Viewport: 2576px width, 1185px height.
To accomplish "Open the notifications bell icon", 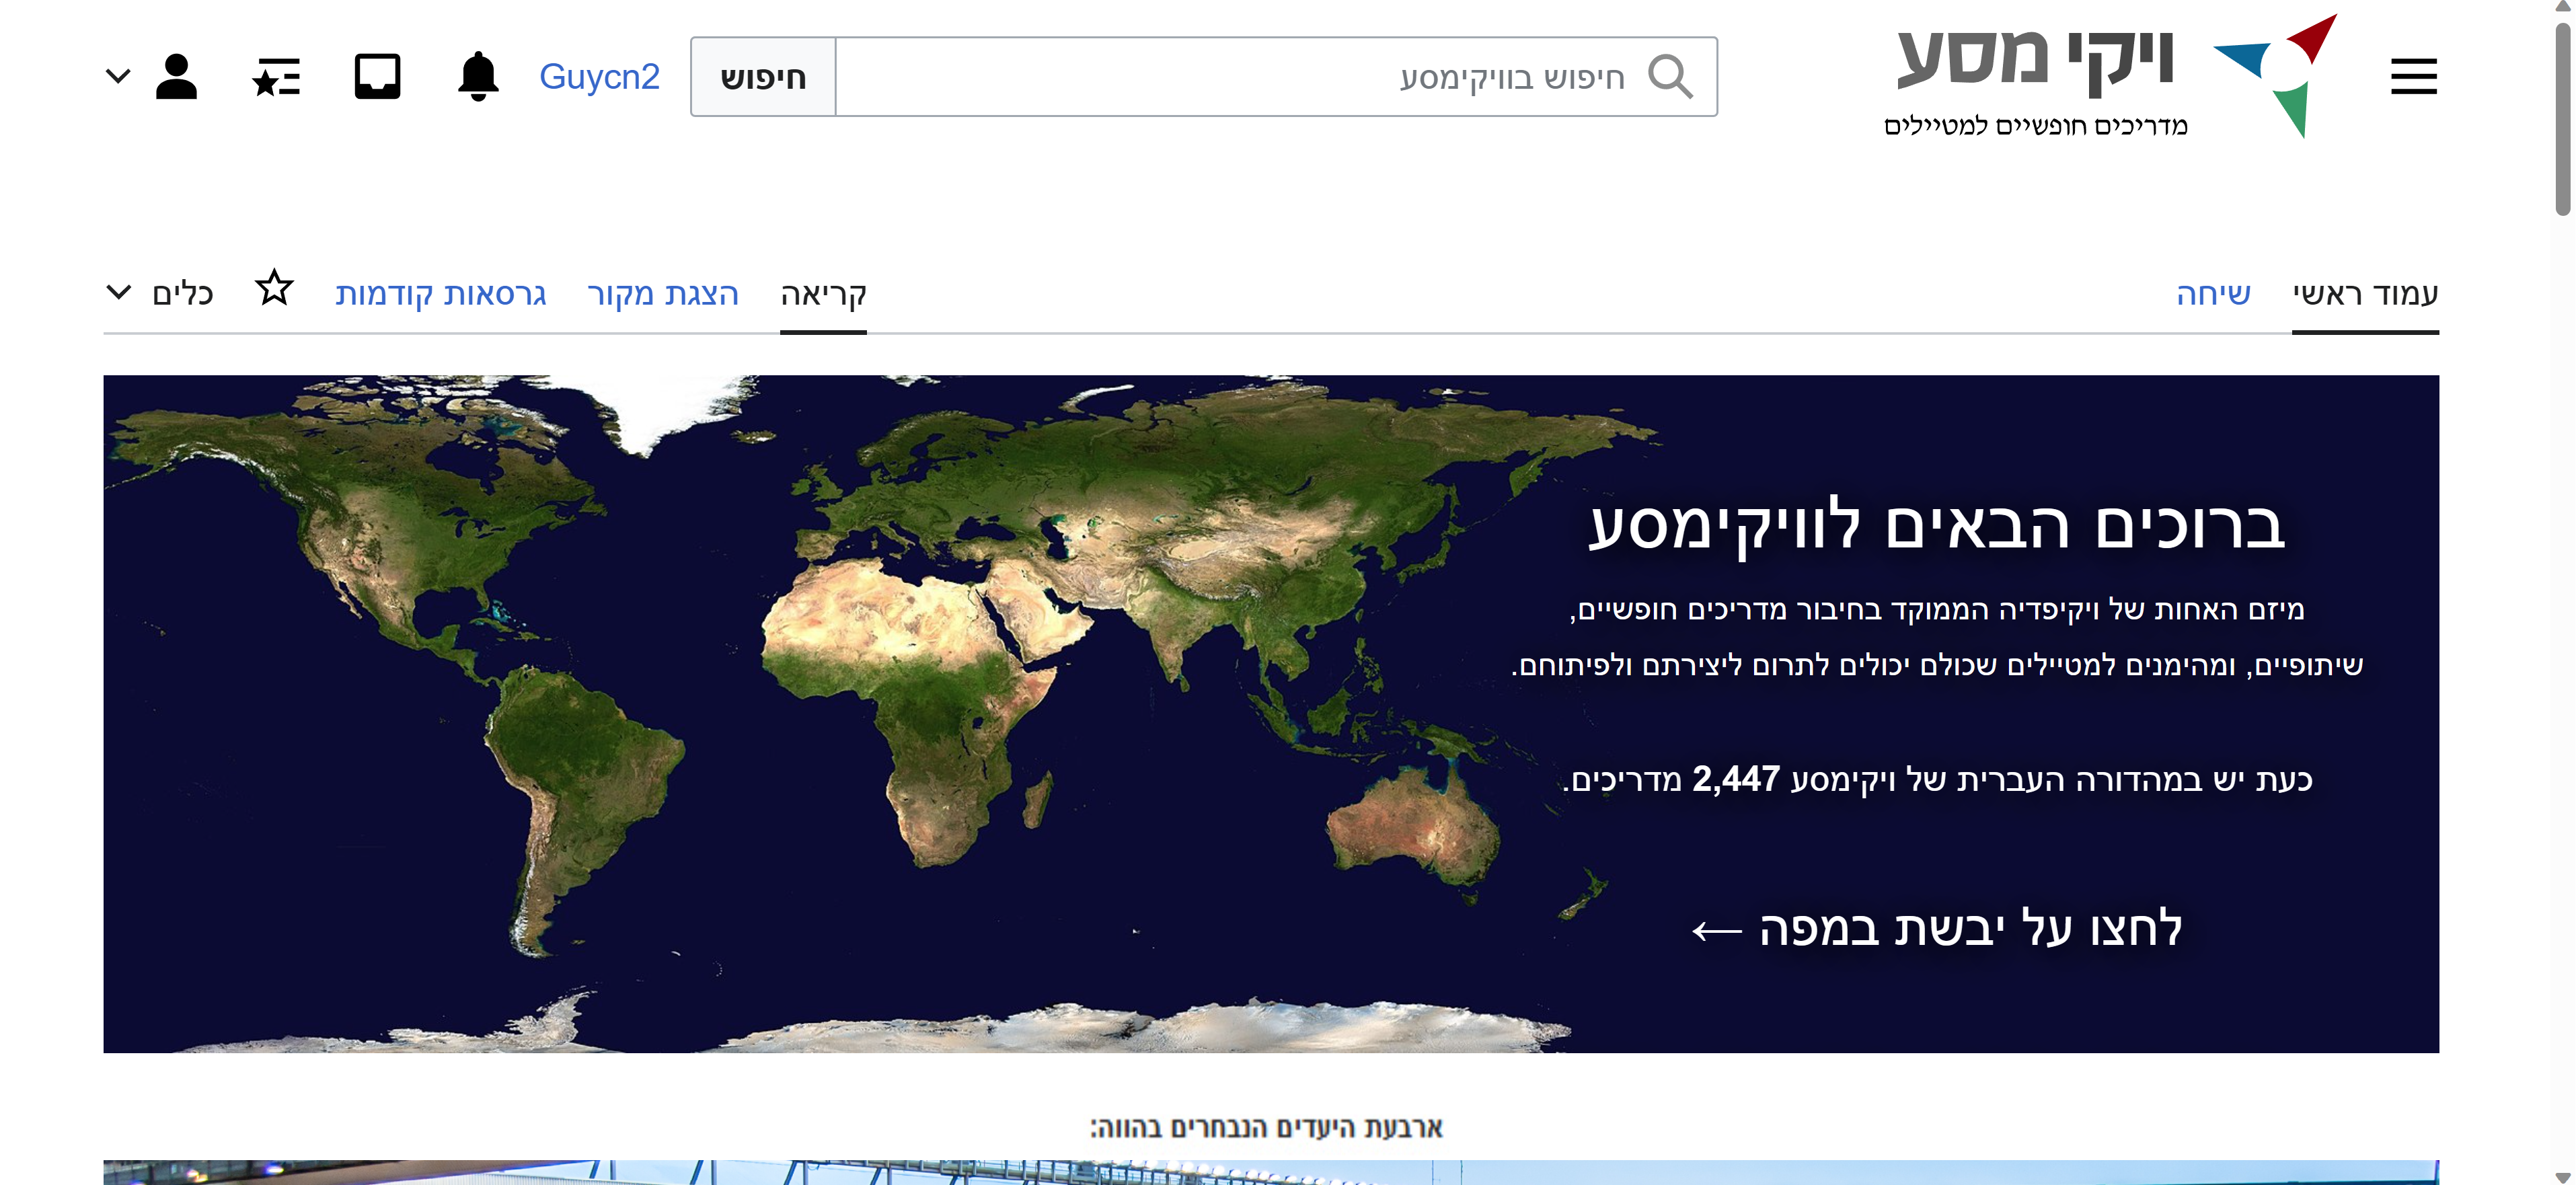I will pos(478,77).
